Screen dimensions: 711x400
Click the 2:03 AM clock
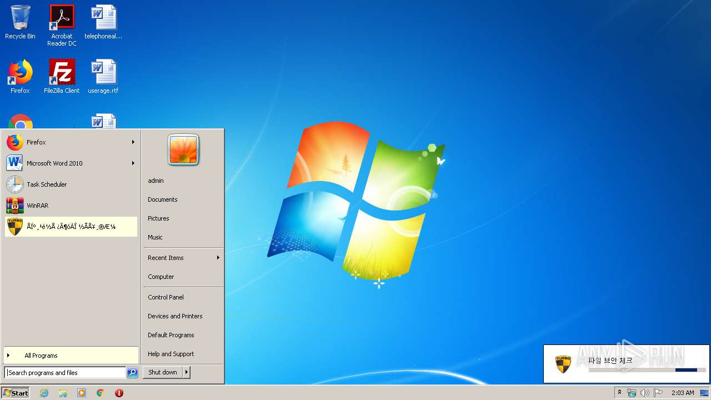coord(683,393)
